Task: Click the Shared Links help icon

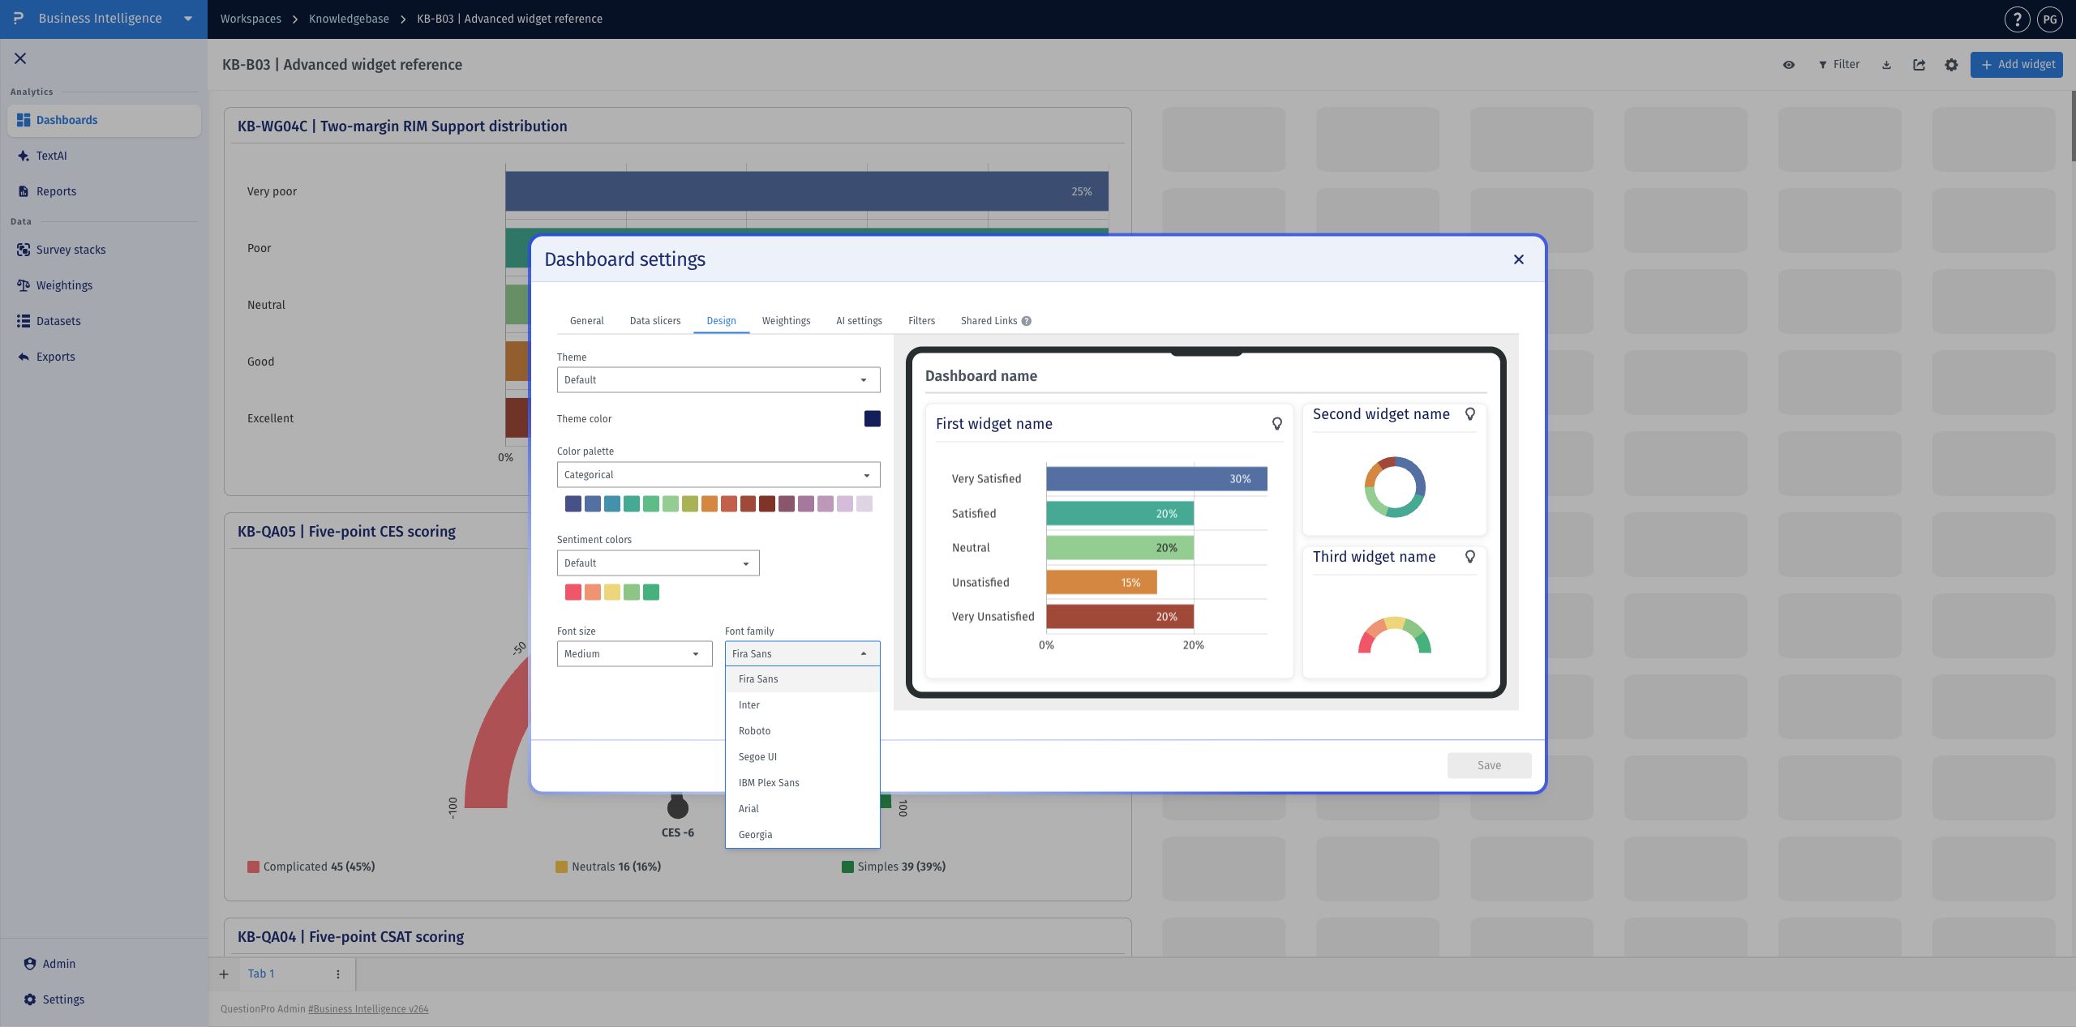Action: (1026, 321)
